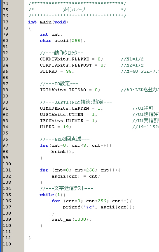Click the 'while(1){' loop line

pyautogui.click(x=52, y=194)
